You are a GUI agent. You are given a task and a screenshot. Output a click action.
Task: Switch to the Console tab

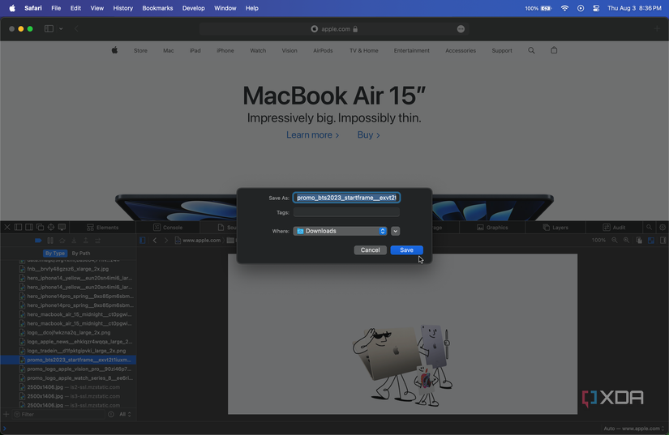[x=168, y=228]
